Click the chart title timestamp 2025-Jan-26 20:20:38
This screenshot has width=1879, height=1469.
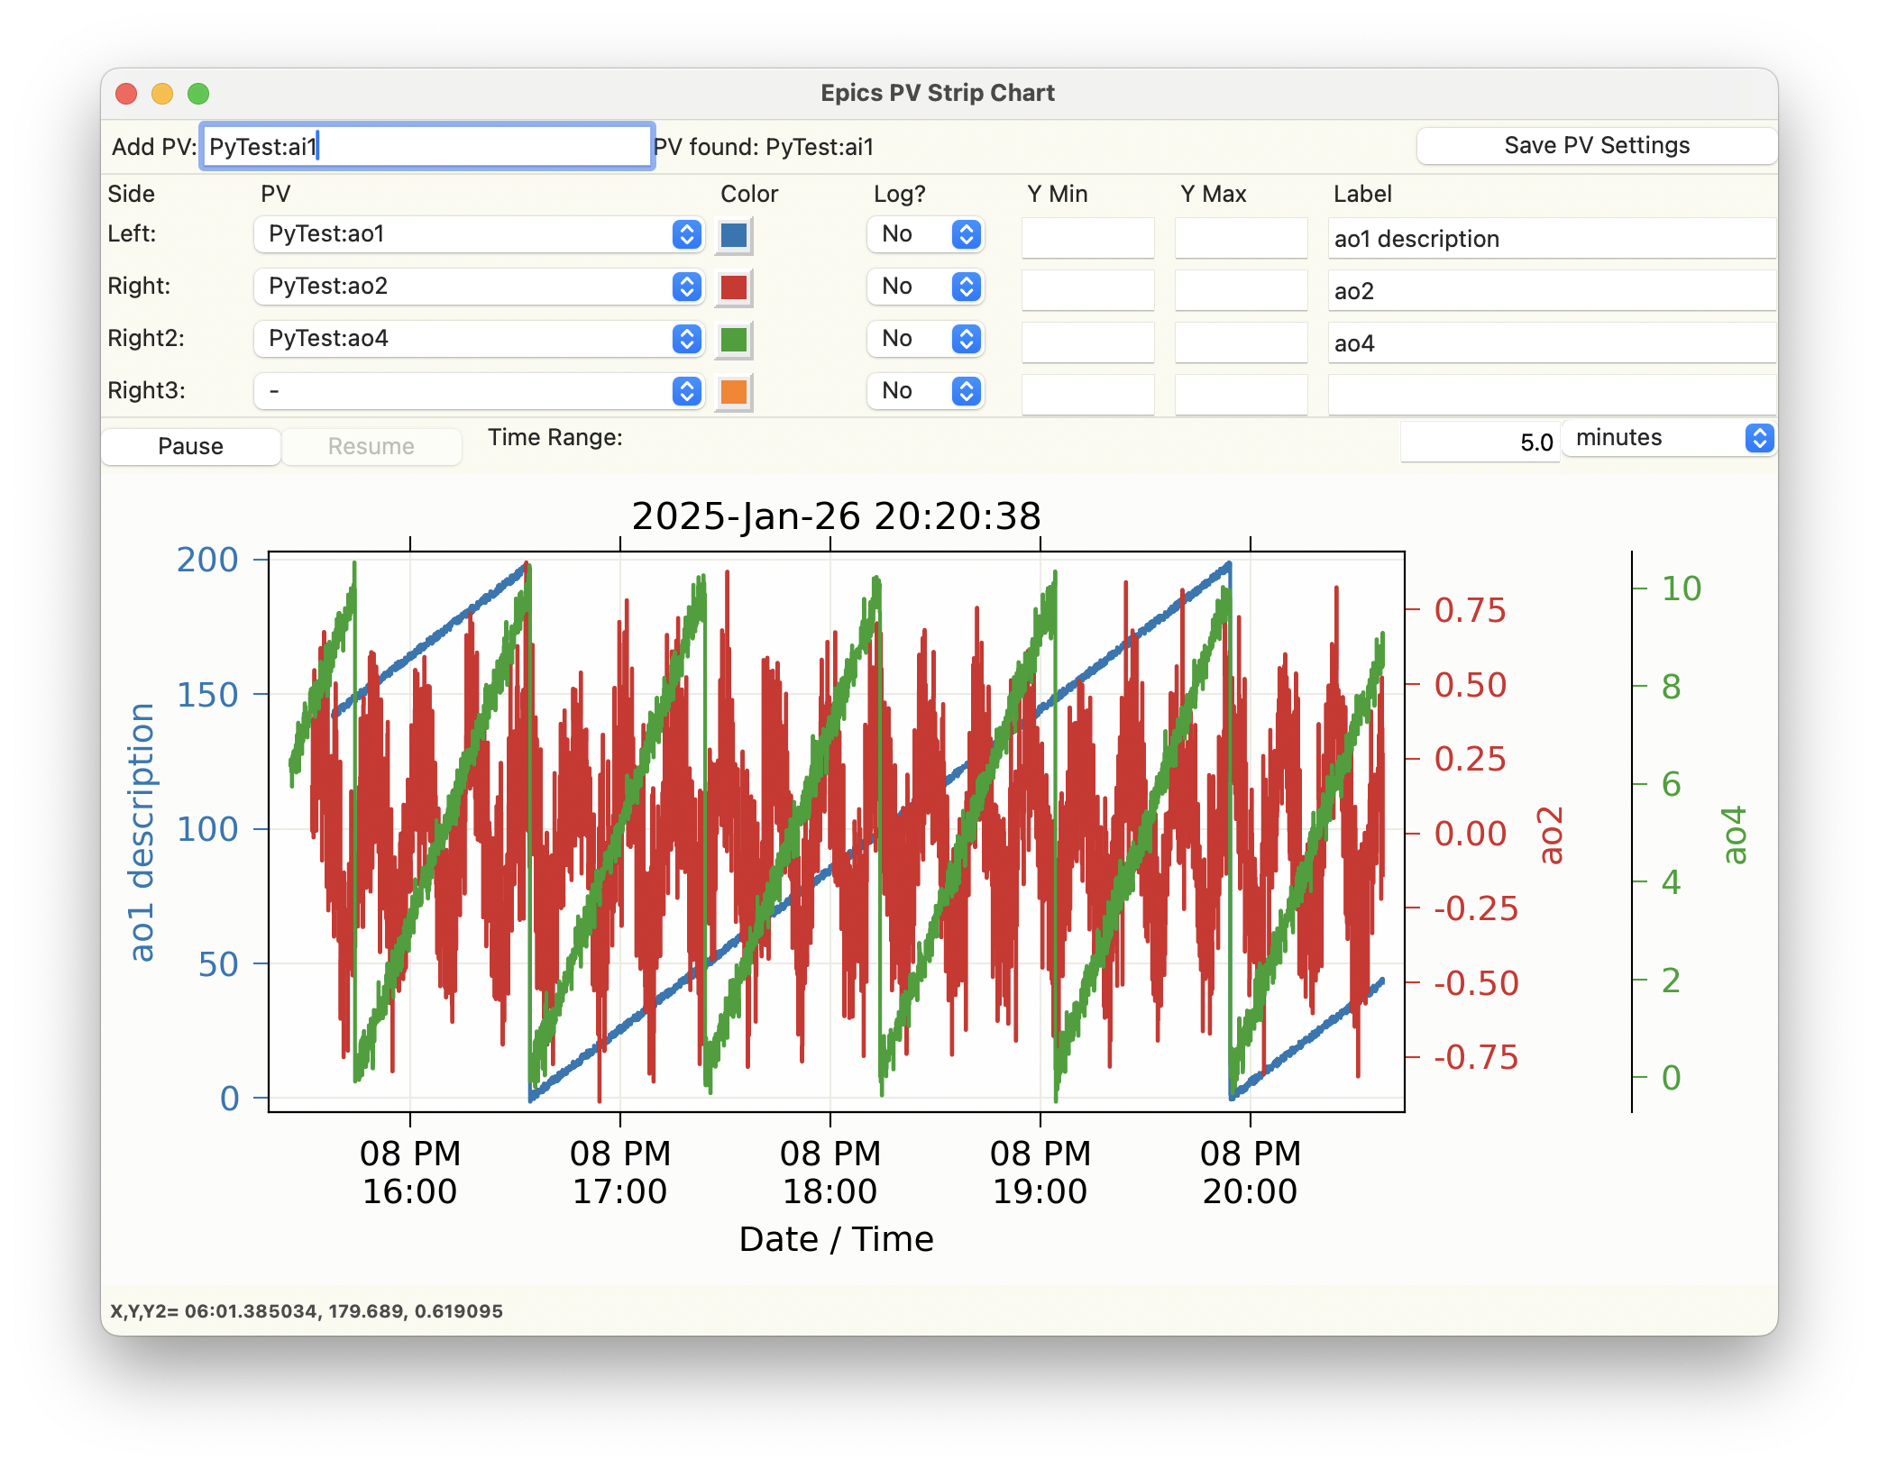point(837,516)
